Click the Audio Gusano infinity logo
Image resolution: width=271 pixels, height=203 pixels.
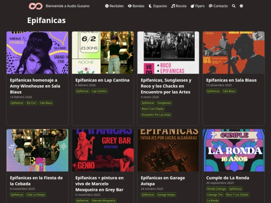tap(36, 6)
